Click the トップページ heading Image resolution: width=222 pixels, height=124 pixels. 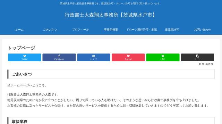[x=21, y=48]
